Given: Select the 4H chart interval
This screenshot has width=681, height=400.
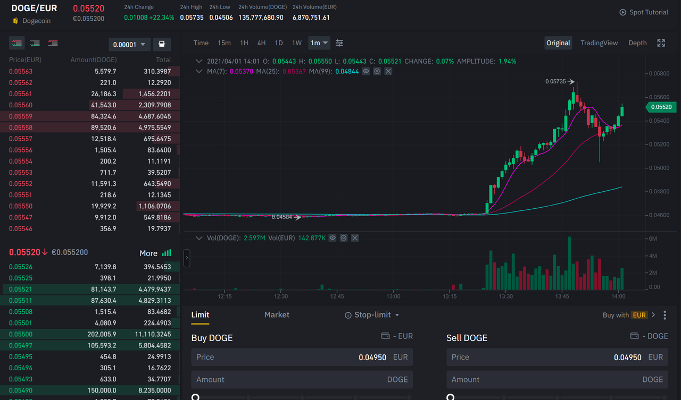Looking at the screenshot, I should pyautogui.click(x=261, y=43).
